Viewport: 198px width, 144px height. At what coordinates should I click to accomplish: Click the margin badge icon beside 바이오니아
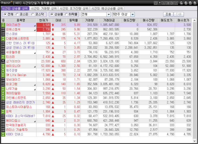(x=3, y=66)
